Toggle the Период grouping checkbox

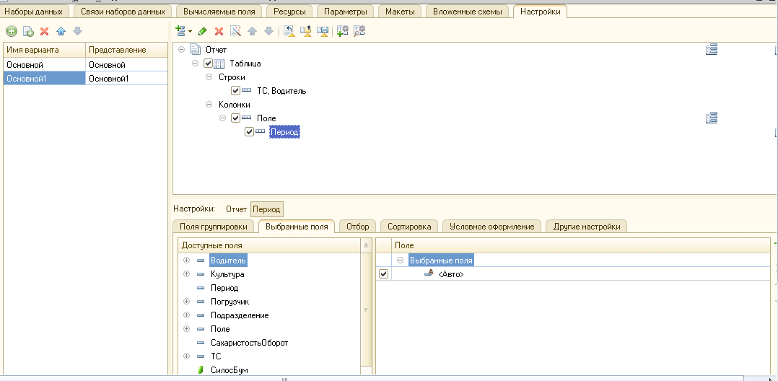(x=250, y=132)
